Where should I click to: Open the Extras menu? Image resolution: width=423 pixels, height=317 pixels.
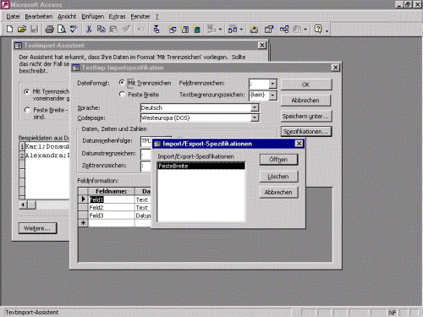pyautogui.click(x=117, y=17)
